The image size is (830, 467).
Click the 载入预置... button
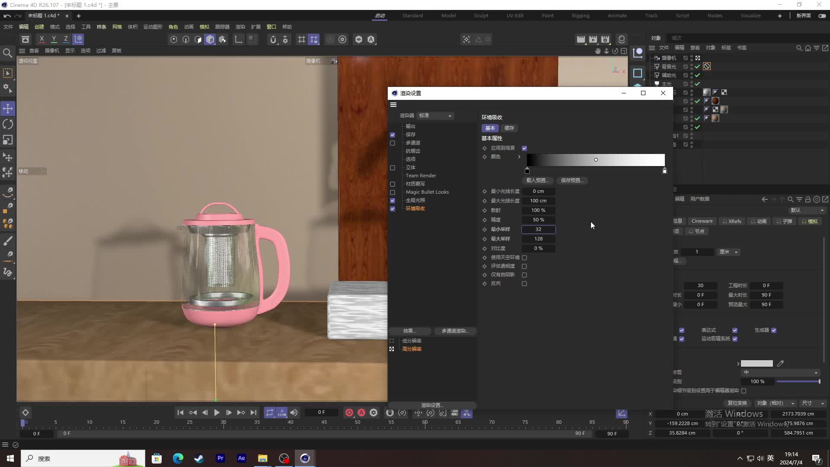537,181
